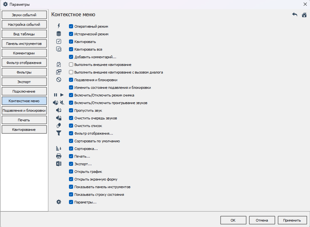The width and height of the screenshot is (310, 227).
Task: Click the undo arrow icon in header
Action: [x=295, y=15]
